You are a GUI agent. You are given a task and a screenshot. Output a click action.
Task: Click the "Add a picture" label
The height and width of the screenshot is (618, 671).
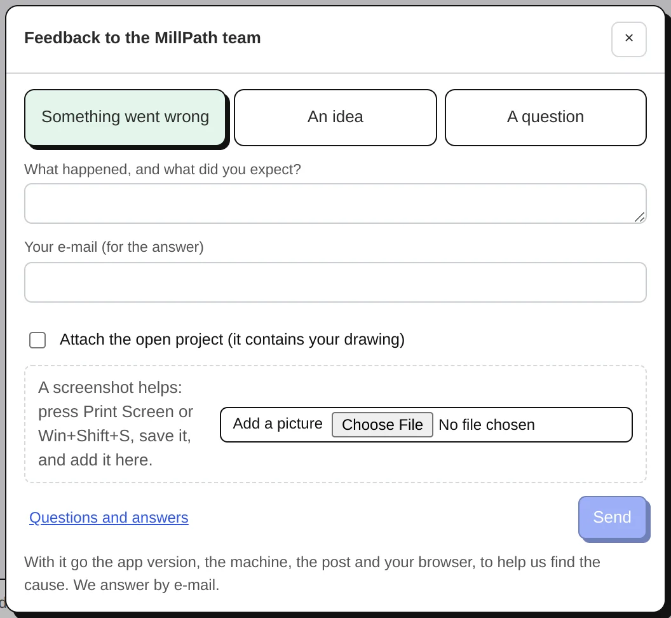[278, 423]
